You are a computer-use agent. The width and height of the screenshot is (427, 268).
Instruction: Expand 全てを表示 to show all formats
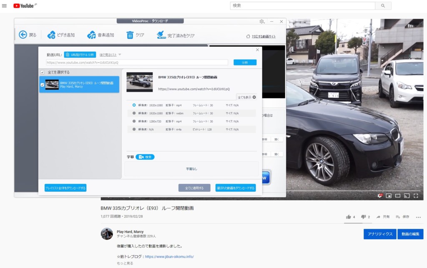click(247, 97)
